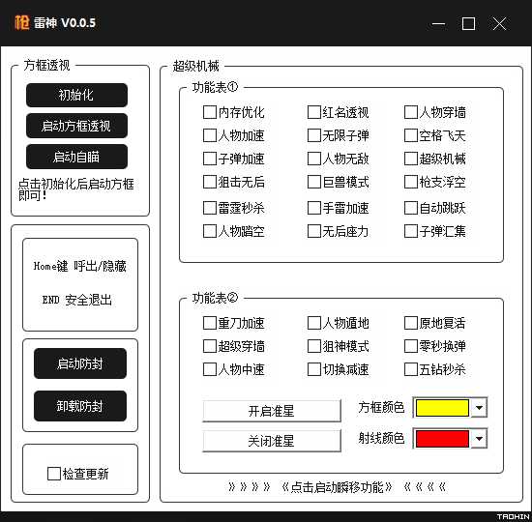Toggle the 零秒换弹 checkbox
The height and width of the screenshot is (522, 532).
click(411, 346)
